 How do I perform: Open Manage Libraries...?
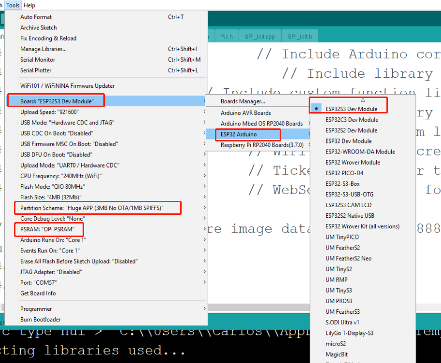106,49
